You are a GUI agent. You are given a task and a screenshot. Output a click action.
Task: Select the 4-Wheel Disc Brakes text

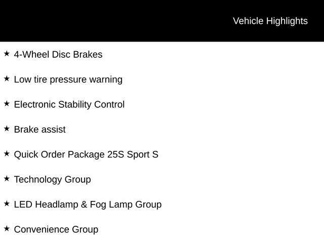click(x=58, y=55)
